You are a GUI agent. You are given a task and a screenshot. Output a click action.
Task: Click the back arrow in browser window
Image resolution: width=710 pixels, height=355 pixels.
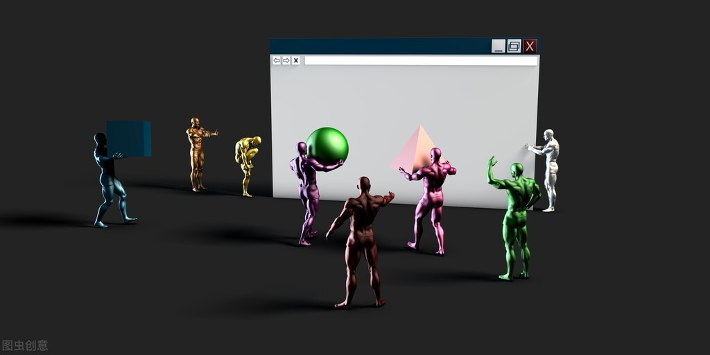coord(277,60)
